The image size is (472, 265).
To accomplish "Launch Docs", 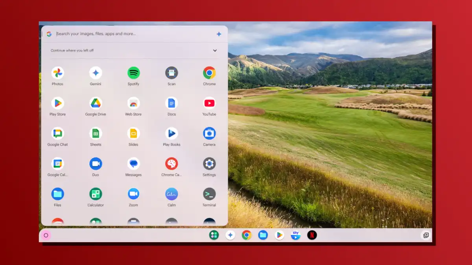I will pyautogui.click(x=171, y=103).
